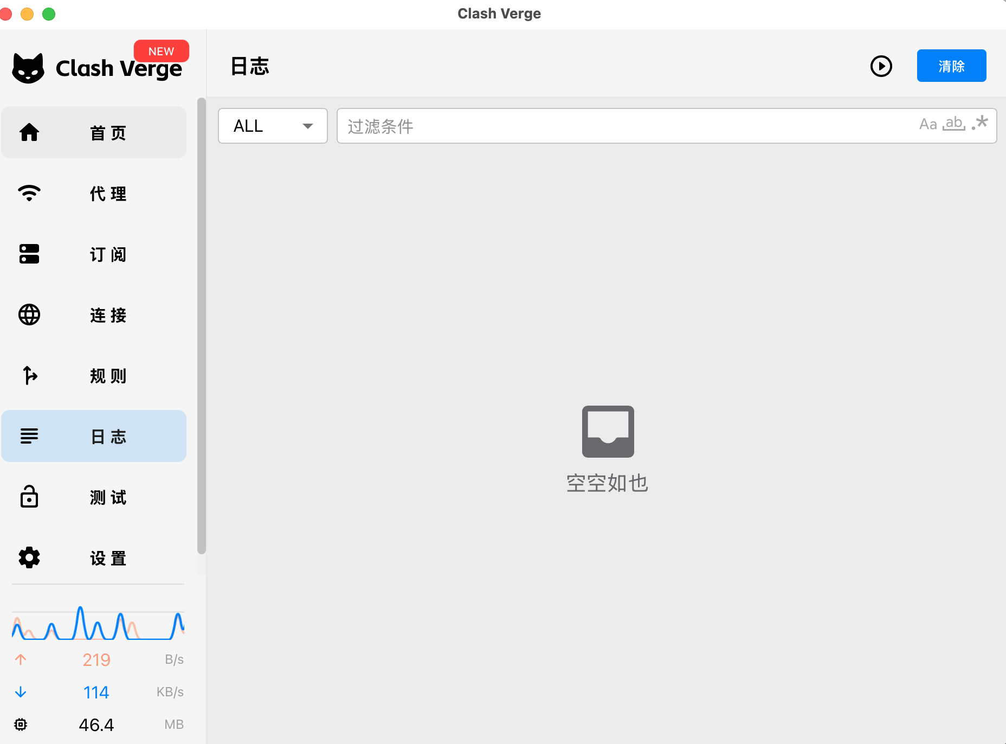1006x744 pixels.
Task: Click the download speed arrow icon
Action: point(21,692)
